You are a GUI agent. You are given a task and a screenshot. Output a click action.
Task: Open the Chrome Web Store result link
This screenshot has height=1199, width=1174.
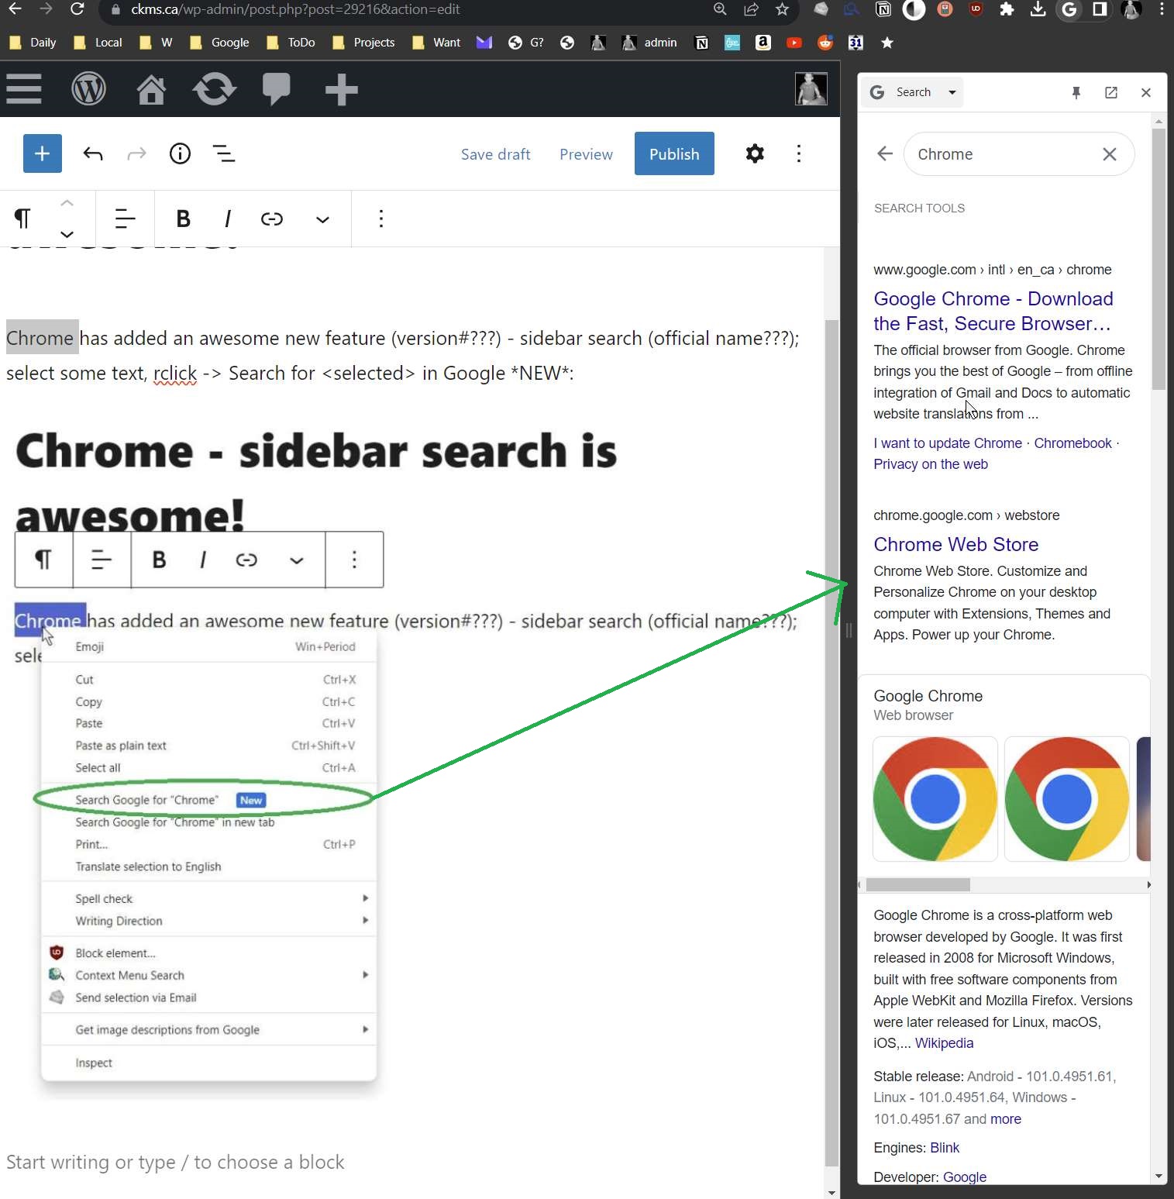955,544
